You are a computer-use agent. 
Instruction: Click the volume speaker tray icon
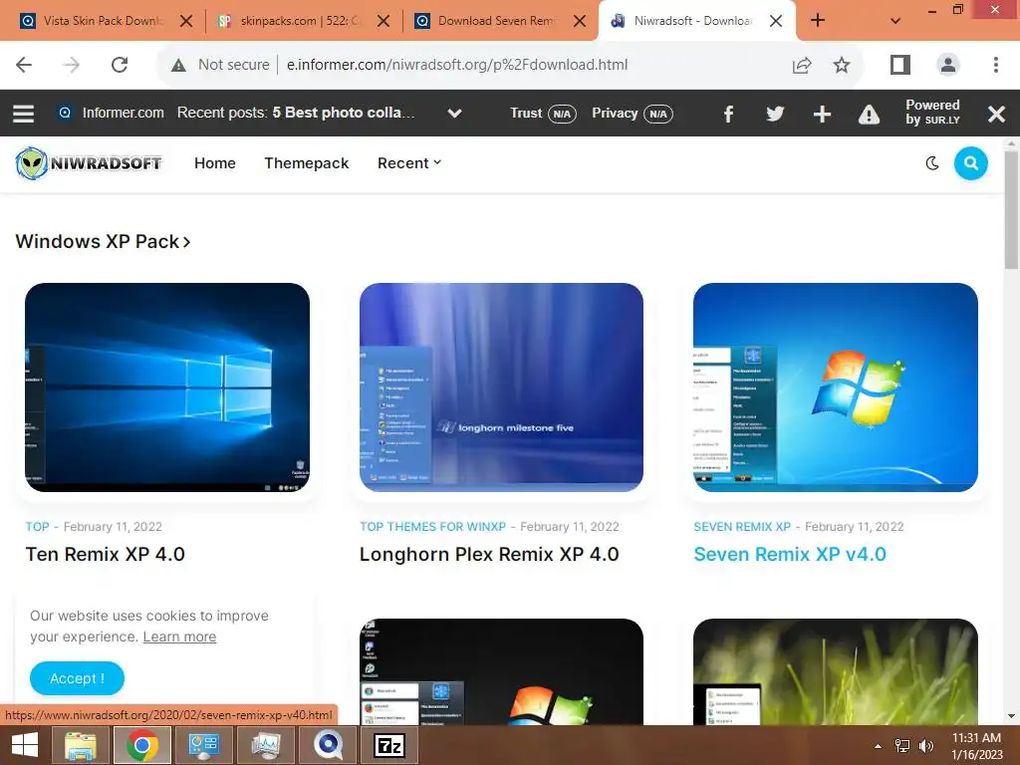pyautogui.click(x=925, y=746)
